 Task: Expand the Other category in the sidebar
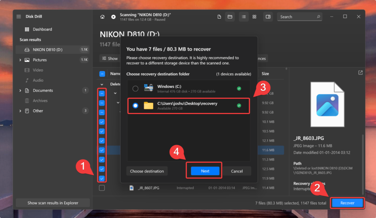[21, 110]
